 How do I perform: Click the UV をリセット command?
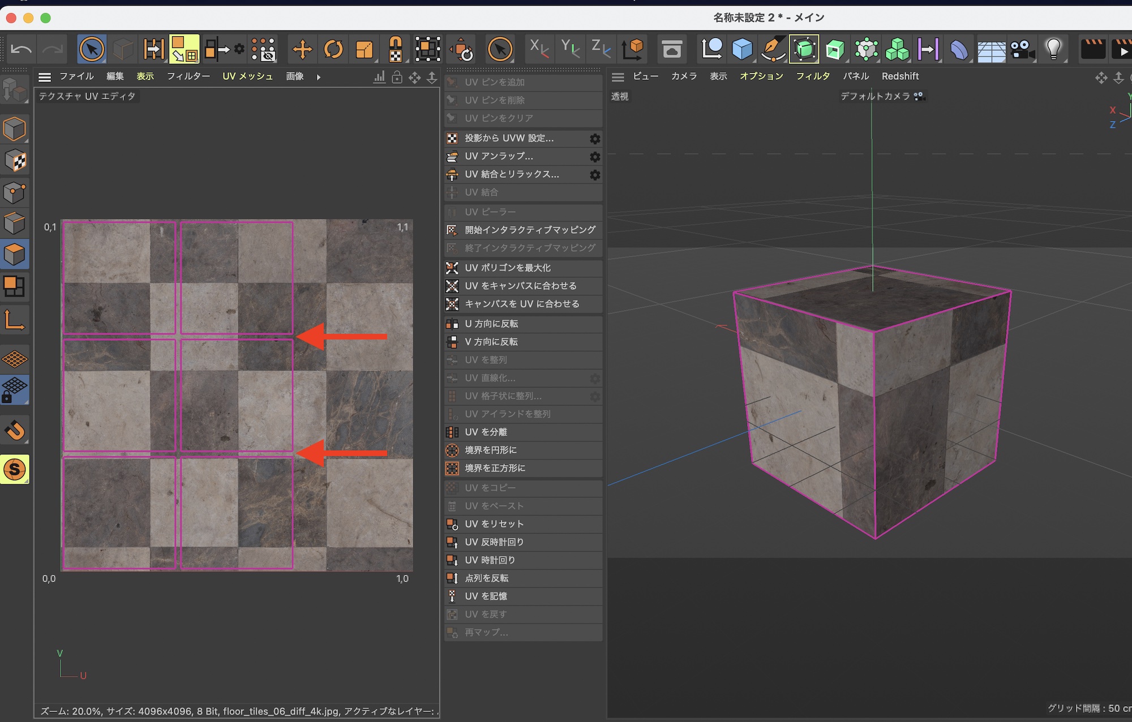pos(494,524)
